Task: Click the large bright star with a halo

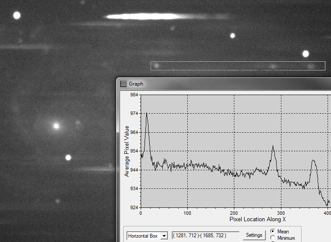Action: click(x=56, y=126)
